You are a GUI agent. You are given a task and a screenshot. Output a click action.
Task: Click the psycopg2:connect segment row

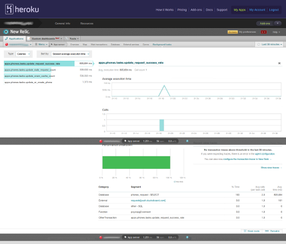pyautogui.click(x=190, y=212)
